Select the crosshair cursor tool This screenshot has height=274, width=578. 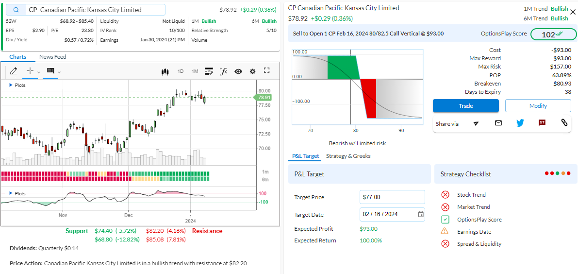click(x=31, y=71)
